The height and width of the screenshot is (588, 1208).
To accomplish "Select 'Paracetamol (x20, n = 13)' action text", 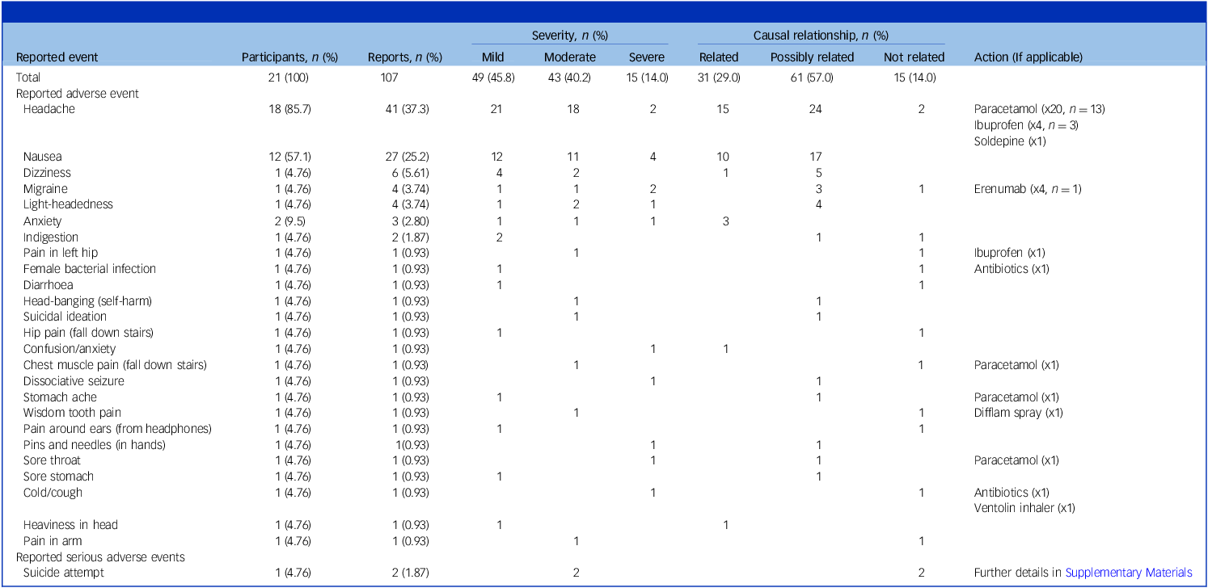I will click(1040, 109).
